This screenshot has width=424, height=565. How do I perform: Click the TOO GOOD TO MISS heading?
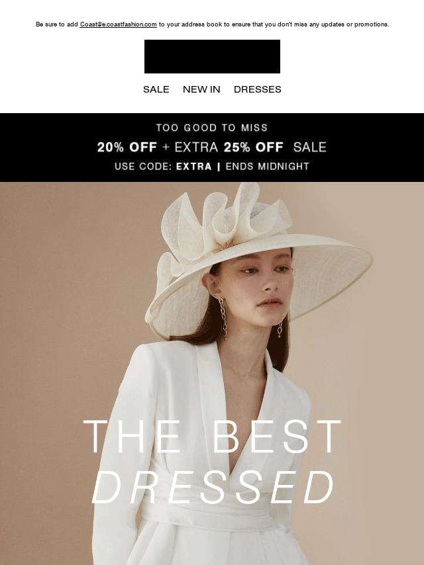[212, 128]
